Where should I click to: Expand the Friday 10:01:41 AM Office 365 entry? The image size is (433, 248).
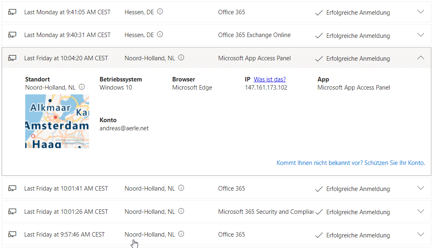pos(421,188)
